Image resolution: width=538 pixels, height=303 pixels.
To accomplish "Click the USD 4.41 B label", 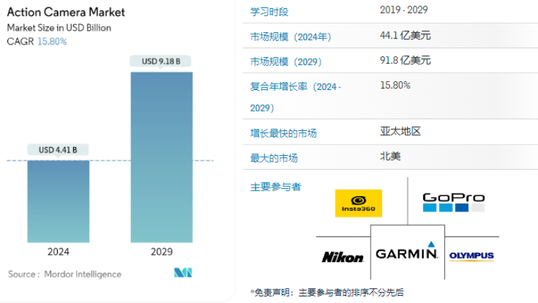I will [58, 149].
